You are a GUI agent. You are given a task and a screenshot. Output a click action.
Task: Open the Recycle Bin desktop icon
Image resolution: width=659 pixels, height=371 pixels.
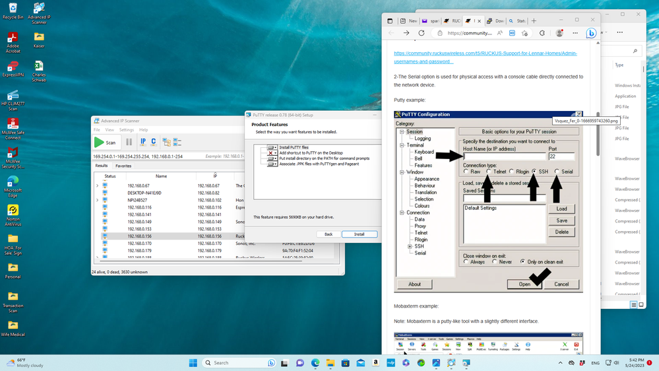[x=13, y=10]
